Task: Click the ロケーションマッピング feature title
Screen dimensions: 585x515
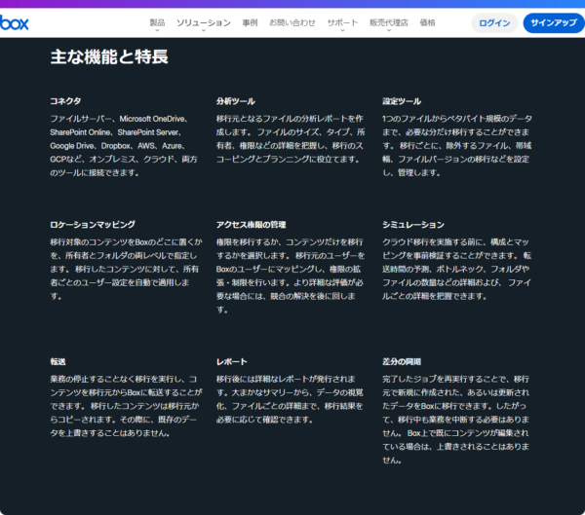Action: (93, 224)
